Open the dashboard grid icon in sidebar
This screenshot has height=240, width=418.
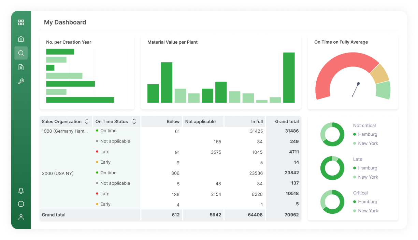coord(21,22)
